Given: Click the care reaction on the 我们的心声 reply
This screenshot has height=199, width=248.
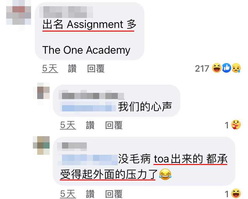Looking at the screenshot, I should (x=236, y=125).
